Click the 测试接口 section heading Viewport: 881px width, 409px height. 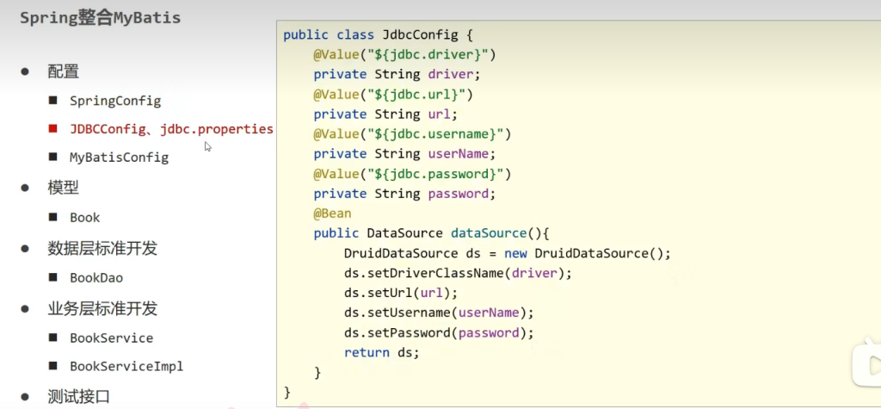pos(78,397)
